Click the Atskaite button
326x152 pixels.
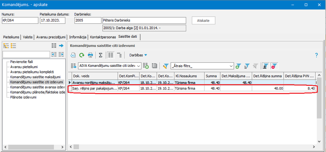(203, 21)
